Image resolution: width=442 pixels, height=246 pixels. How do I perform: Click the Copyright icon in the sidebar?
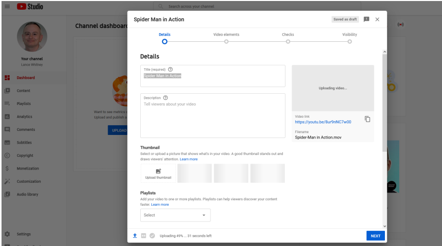coord(7,155)
